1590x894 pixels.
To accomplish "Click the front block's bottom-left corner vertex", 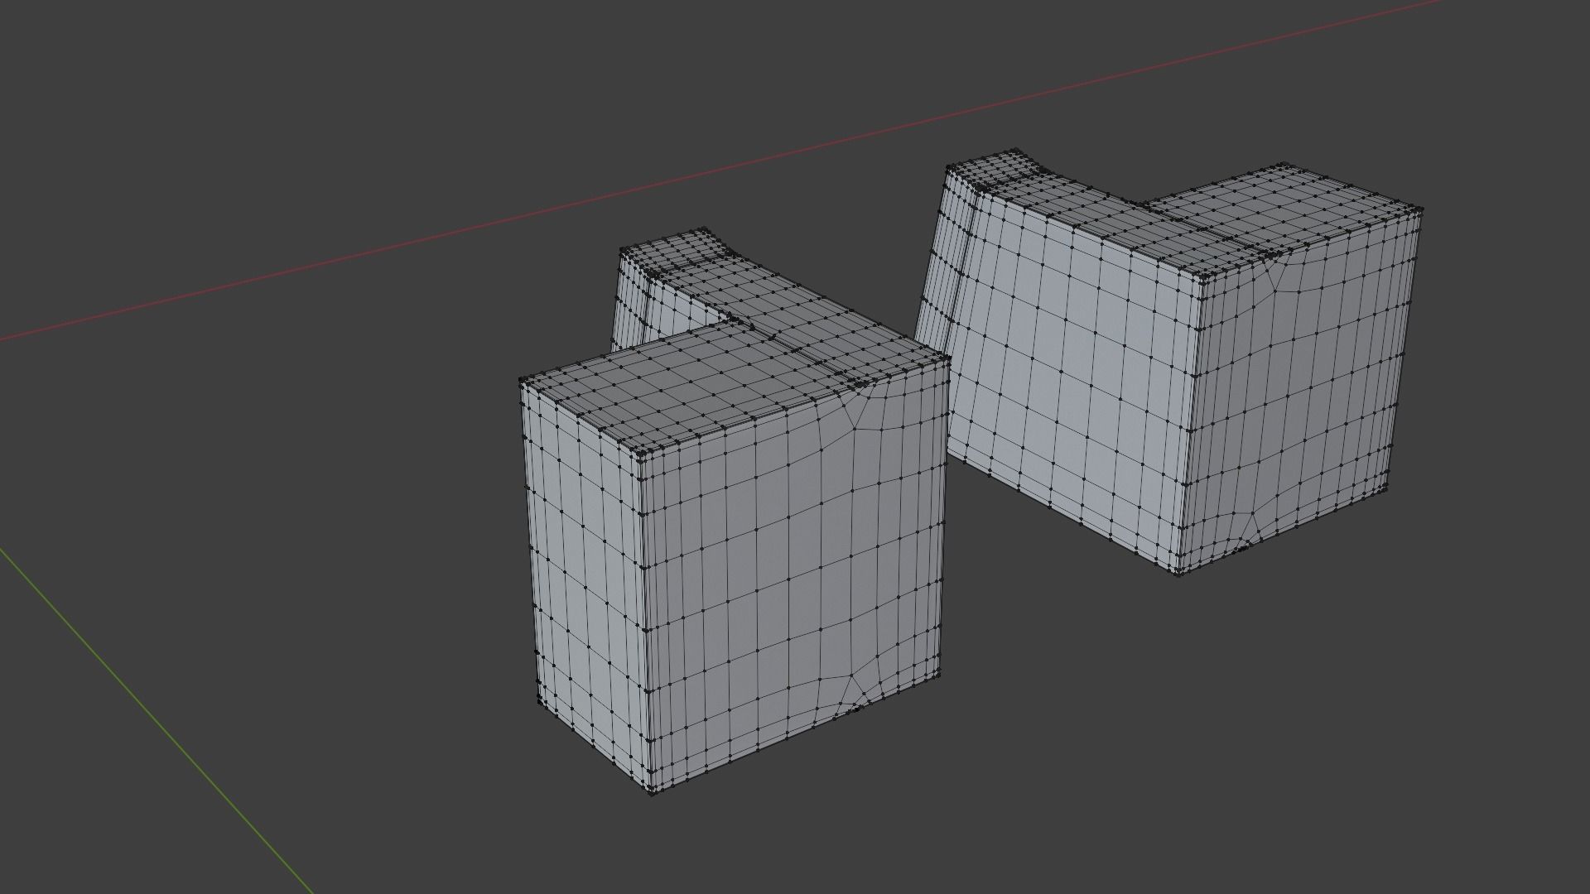I will (540, 703).
